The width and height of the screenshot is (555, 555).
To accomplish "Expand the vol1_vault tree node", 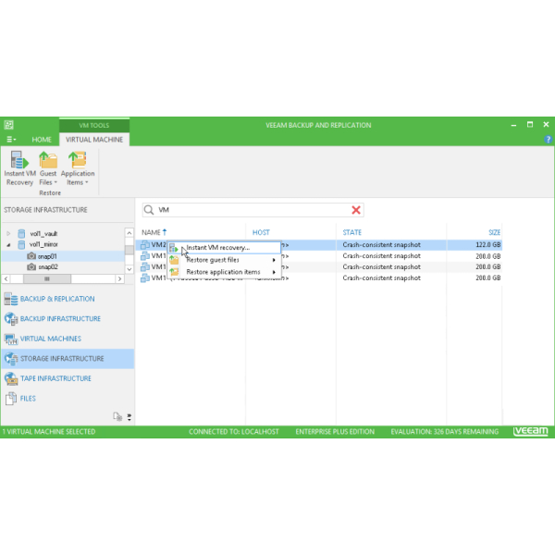I will [9, 233].
